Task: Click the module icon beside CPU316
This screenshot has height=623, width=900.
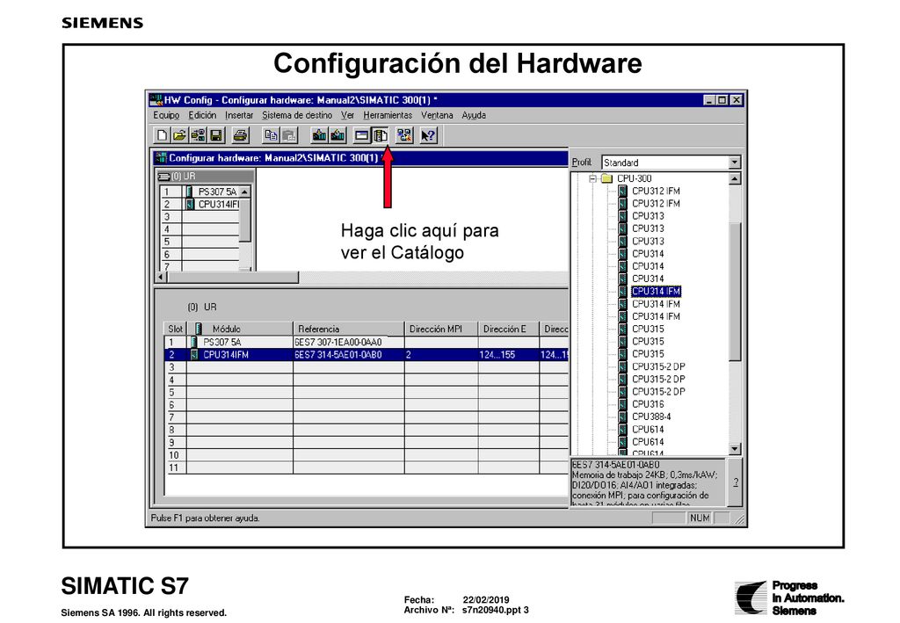Action: coord(623,404)
